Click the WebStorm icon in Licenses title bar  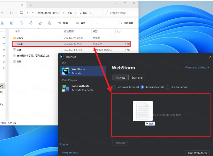point(62,57)
